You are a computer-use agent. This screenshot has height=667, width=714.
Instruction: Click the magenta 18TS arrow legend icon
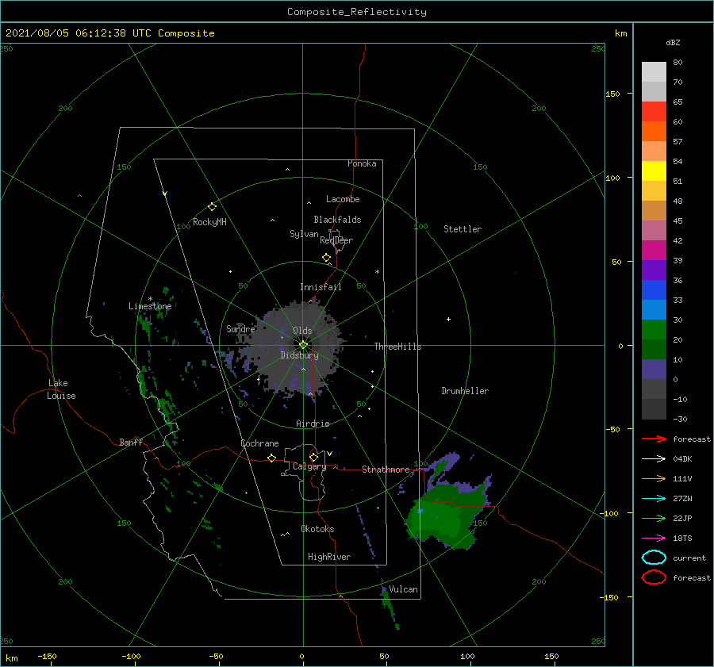pyautogui.click(x=654, y=539)
